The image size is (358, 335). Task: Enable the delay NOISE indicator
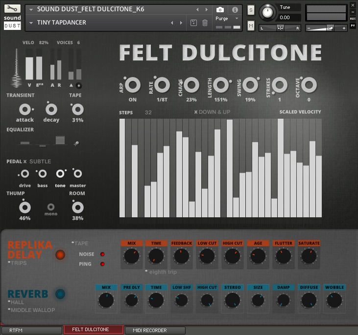102,255
